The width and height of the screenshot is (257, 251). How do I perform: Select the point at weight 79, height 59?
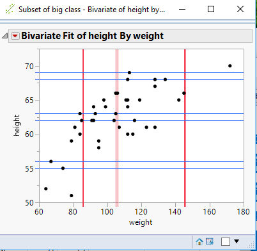point(72,141)
